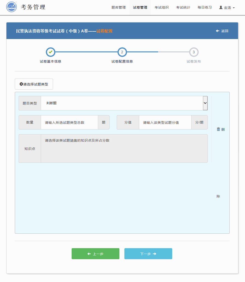Open the 判断题 question type select box
This screenshot has width=245, height=282.
click(x=122, y=103)
